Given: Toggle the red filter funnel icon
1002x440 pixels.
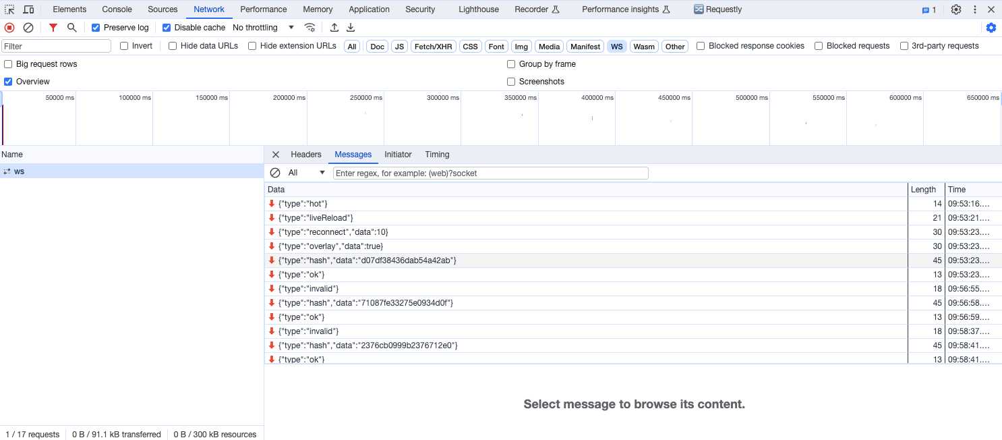Looking at the screenshot, I should (x=53, y=28).
